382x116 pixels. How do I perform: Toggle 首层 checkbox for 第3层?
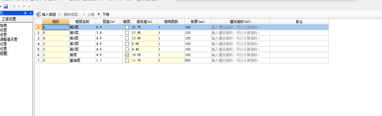coord(127,44)
